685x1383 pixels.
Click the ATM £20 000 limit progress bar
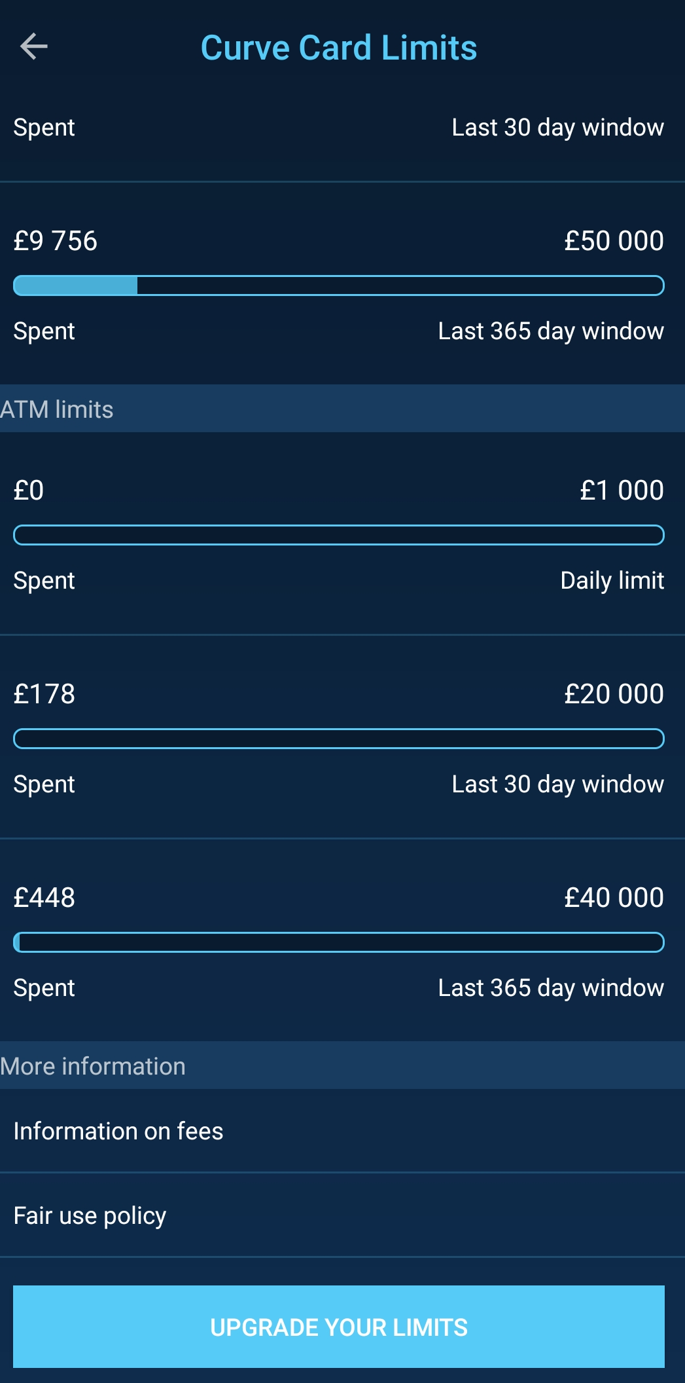click(338, 739)
